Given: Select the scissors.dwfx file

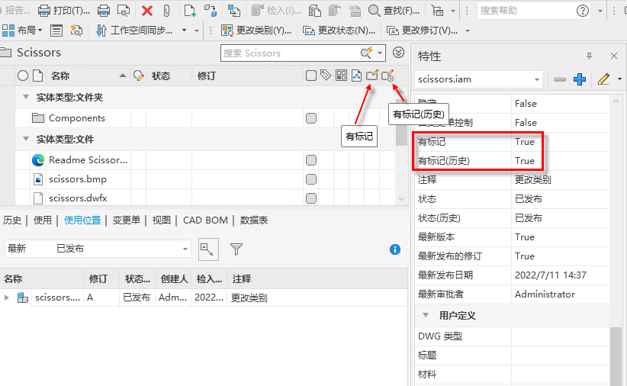Looking at the screenshot, I should point(78,198).
